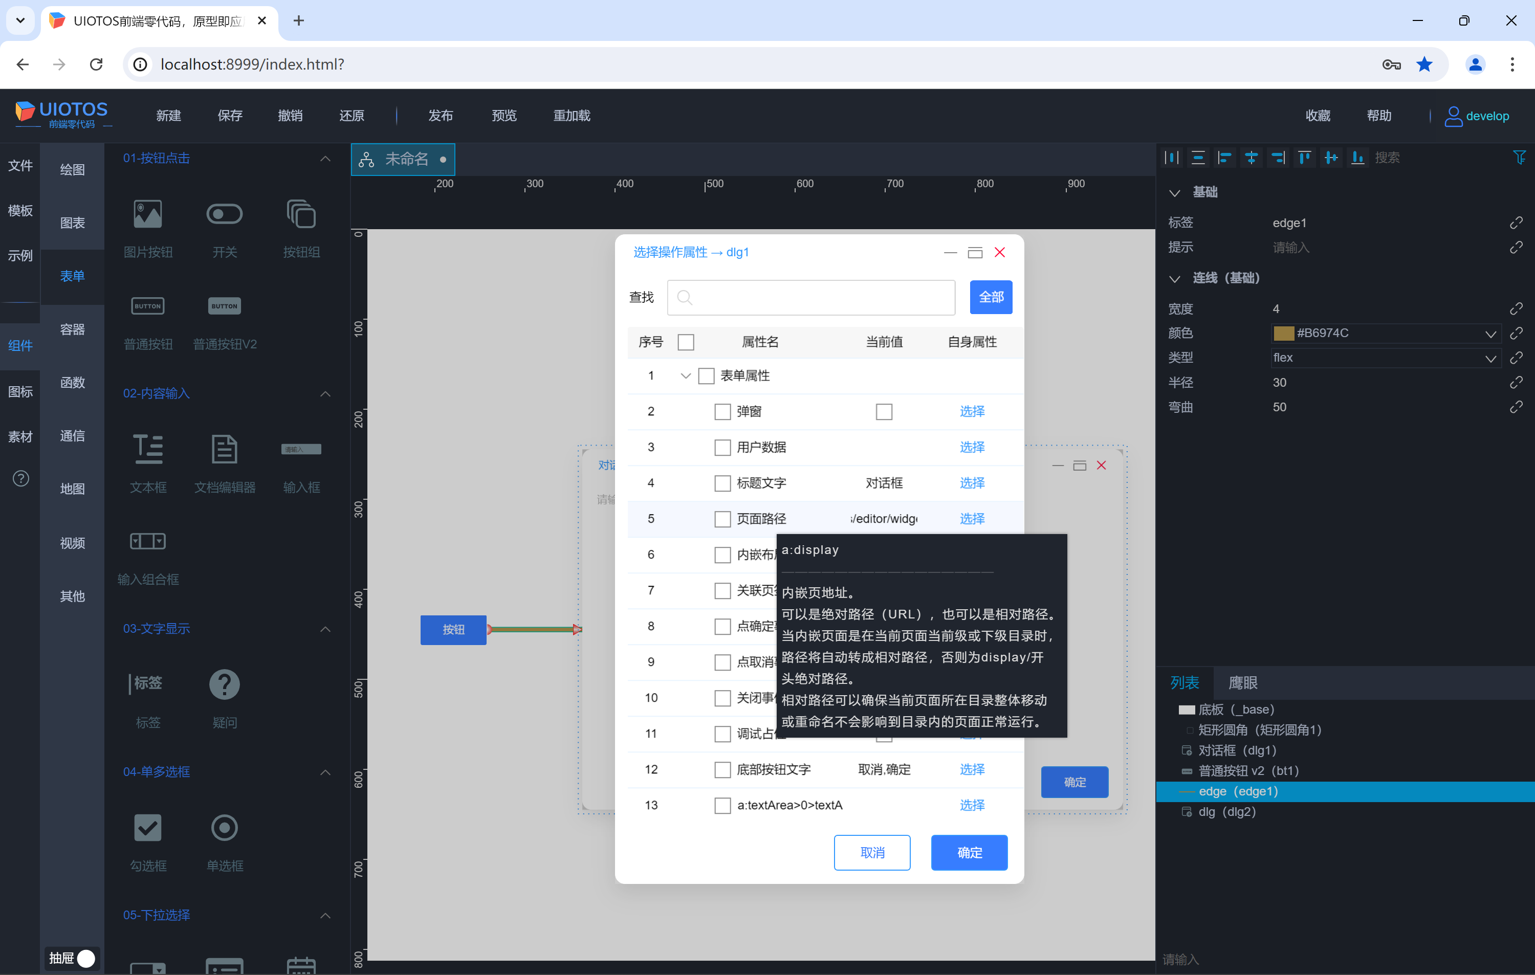Collapse the 表单属性 tree row

685,376
